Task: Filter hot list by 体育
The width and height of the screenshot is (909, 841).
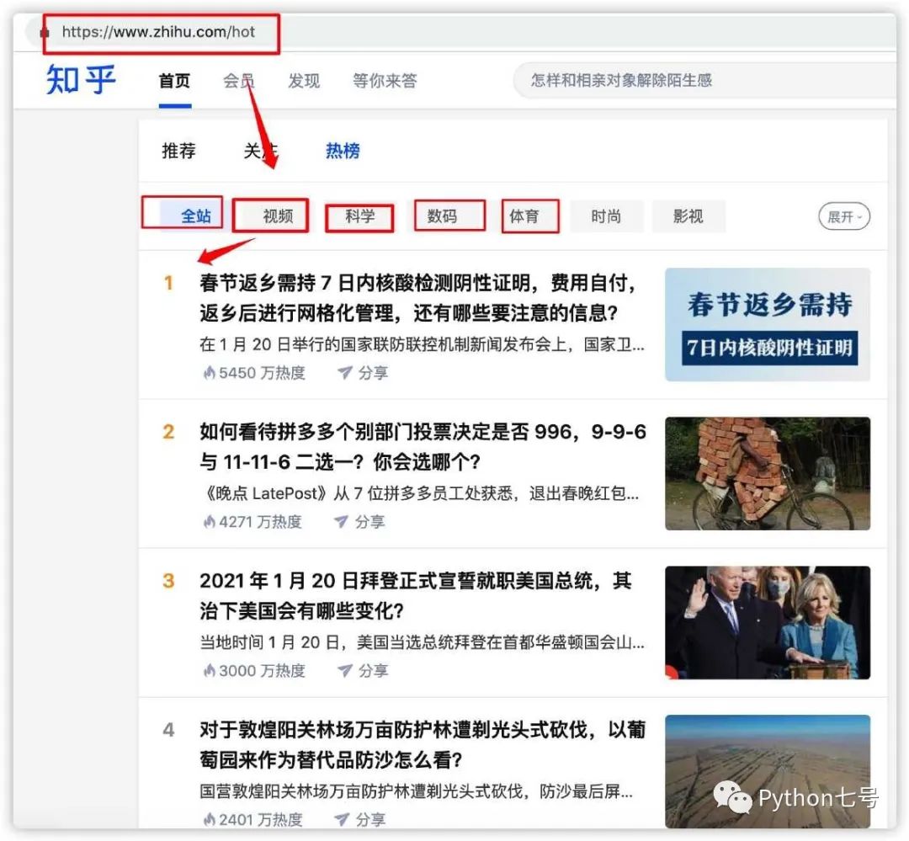Action: tap(524, 216)
